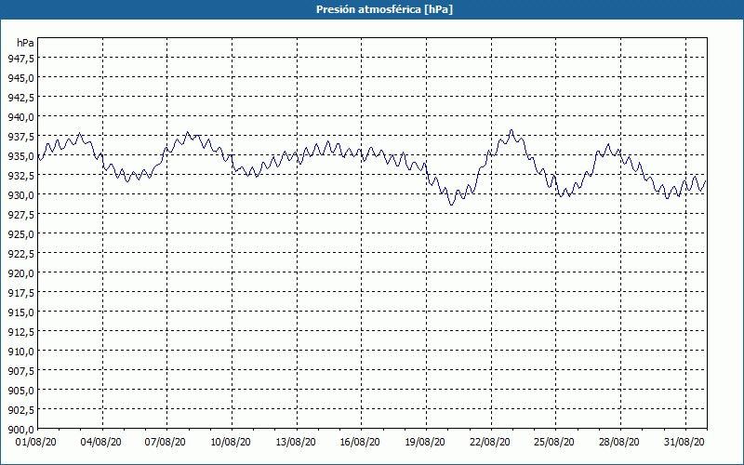Click the 13/08/20 date label

point(295,443)
